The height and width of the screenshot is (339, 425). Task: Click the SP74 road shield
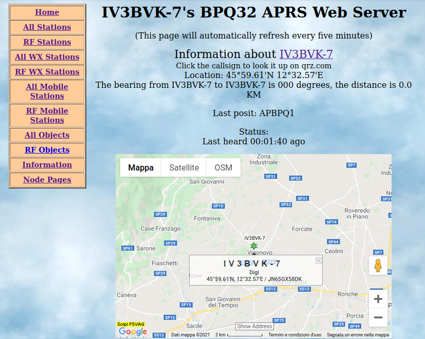tap(331, 222)
